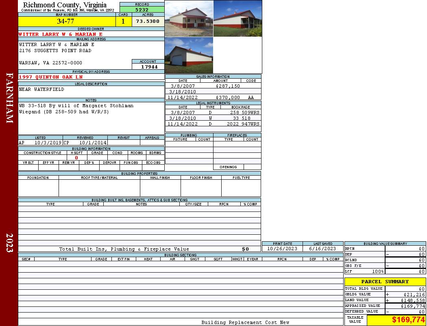
Task: Click the last saved date 6/16/2023
Action: pos(322,249)
